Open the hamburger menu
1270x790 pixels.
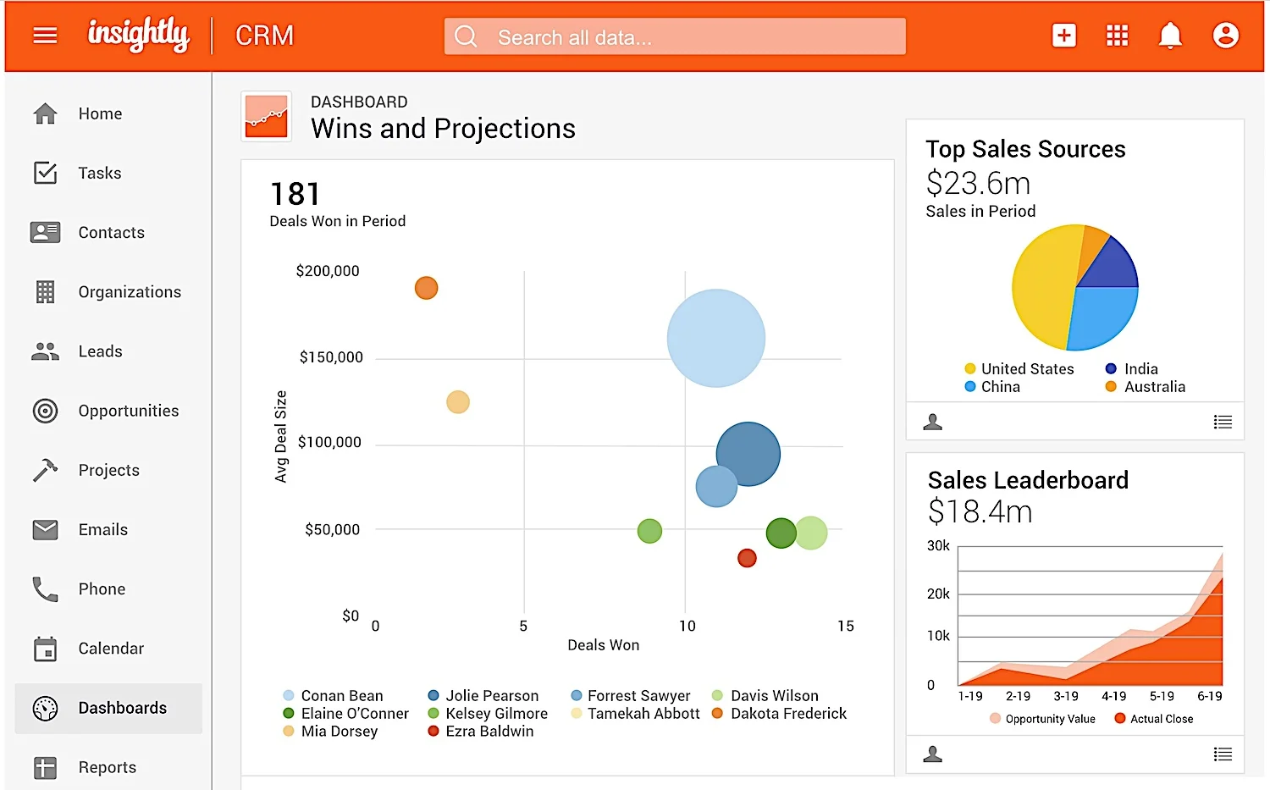click(45, 36)
